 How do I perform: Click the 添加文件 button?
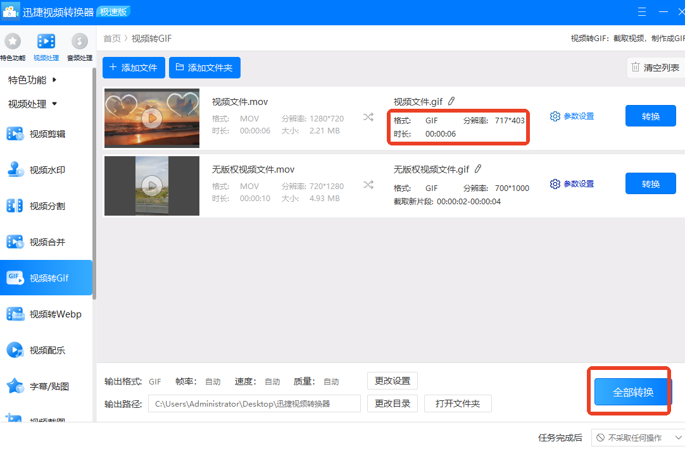point(134,68)
